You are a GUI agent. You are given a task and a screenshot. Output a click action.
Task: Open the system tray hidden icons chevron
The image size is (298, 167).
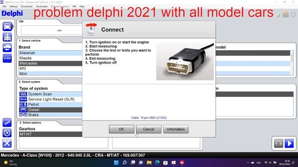click(x=248, y=162)
